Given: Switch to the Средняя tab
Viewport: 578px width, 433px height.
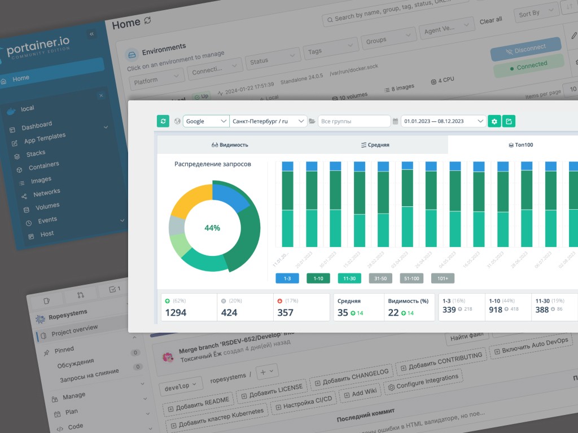Looking at the screenshot, I should [x=375, y=145].
